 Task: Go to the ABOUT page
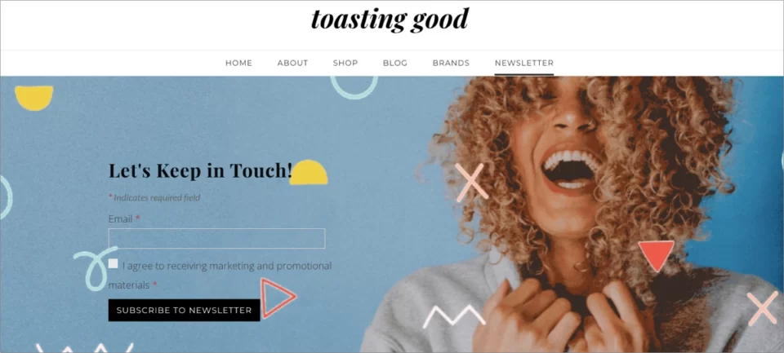292,63
